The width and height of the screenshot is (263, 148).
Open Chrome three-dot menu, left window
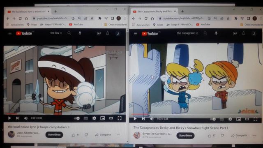pos(125,18)
